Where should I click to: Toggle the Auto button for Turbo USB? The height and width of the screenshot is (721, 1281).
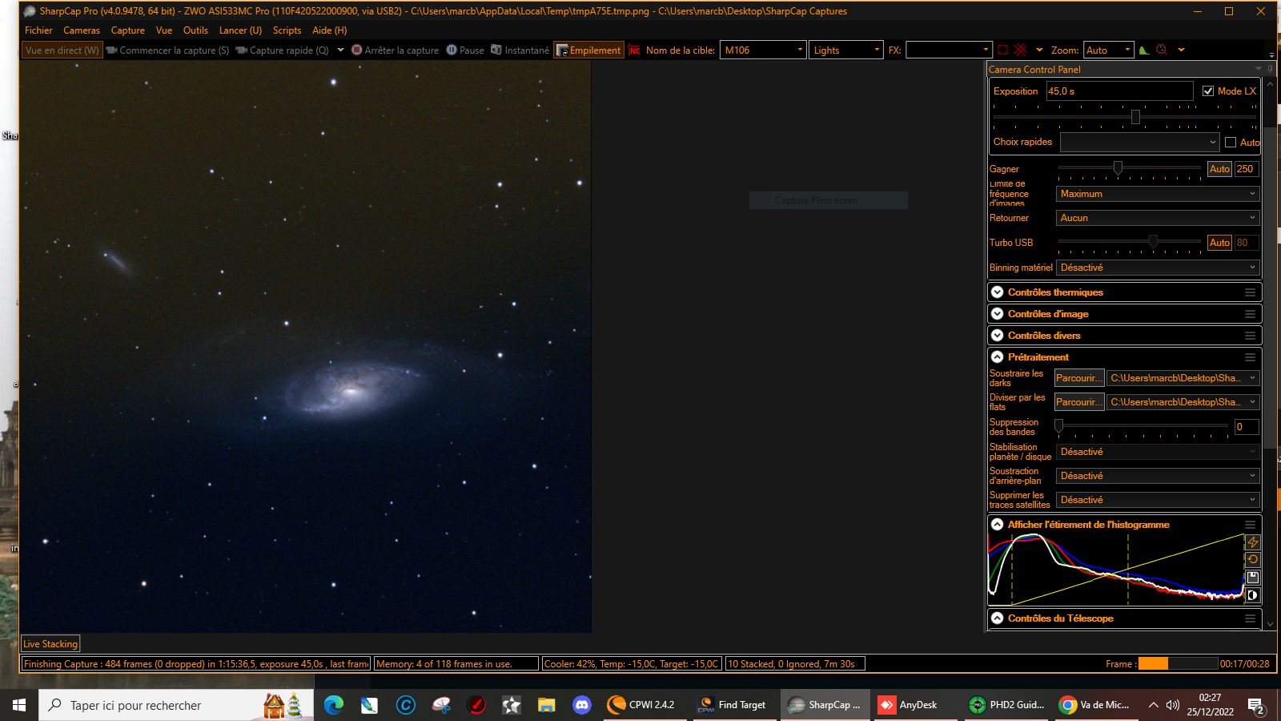point(1219,243)
